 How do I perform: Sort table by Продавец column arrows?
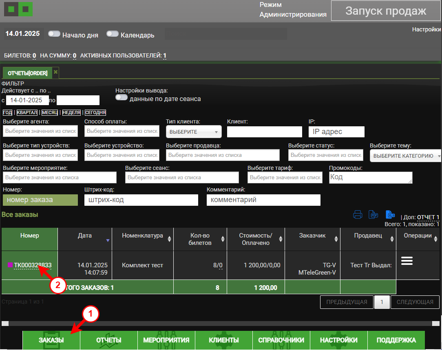(x=391, y=239)
